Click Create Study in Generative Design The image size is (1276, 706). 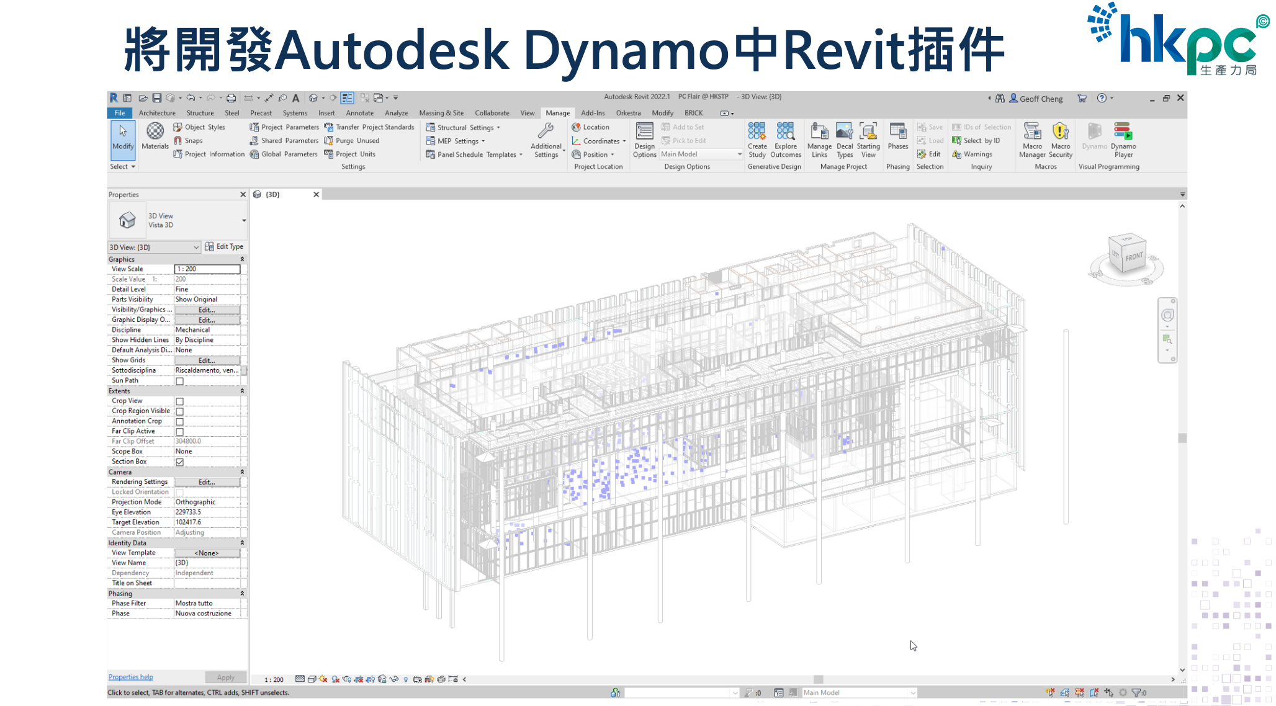pos(757,140)
